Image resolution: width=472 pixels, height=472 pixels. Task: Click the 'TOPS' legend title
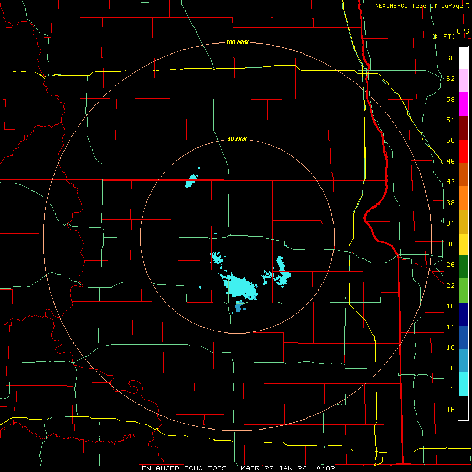tap(461, 31)
